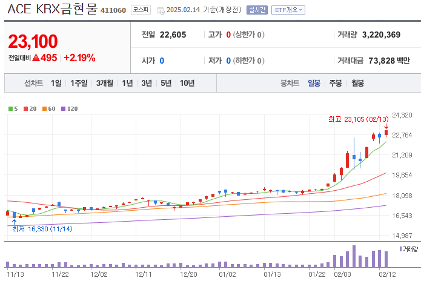The height and width of the screenshot is (281, 421).
Task: Click the stock code 411060
Action: click(113, 10)
